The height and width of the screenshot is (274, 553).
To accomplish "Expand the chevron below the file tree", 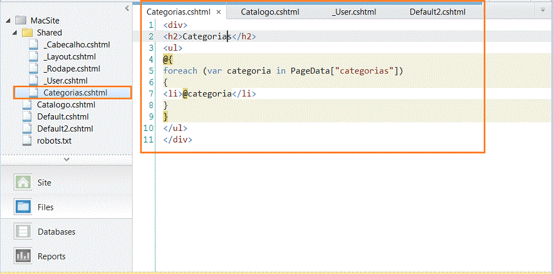I will [66, 159].
